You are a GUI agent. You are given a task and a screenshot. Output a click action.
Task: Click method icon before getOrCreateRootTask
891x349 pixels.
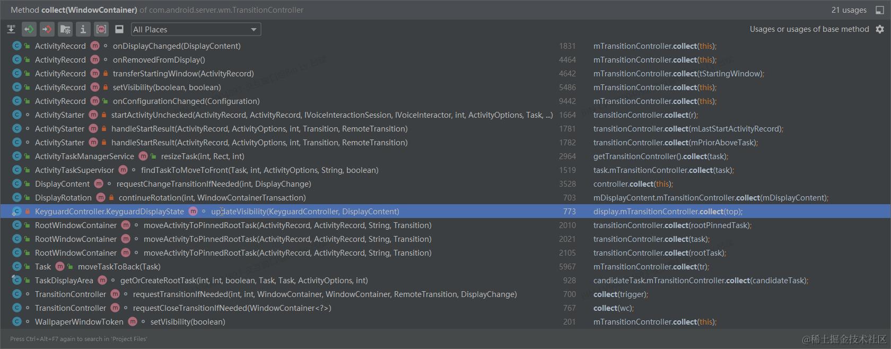pyautogui.click(x=102, y=280)
